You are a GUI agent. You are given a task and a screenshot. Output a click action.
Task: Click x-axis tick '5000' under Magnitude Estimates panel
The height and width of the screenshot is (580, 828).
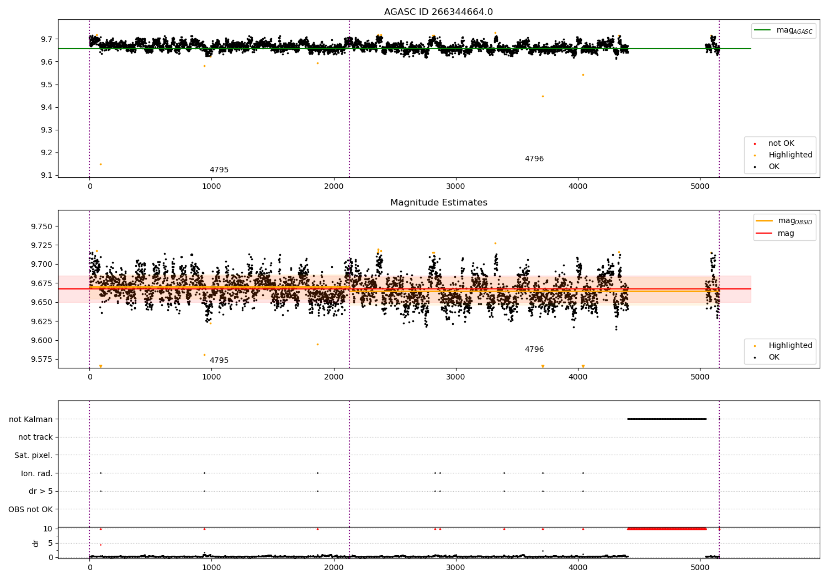[700, 377]
